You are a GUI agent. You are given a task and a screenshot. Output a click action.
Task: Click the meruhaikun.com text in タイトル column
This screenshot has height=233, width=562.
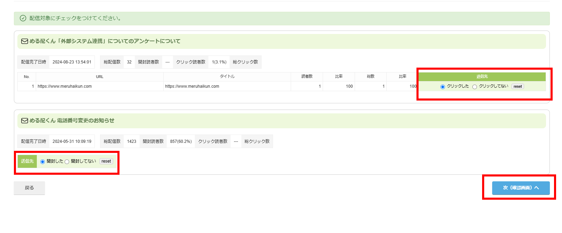click(192, 86)
